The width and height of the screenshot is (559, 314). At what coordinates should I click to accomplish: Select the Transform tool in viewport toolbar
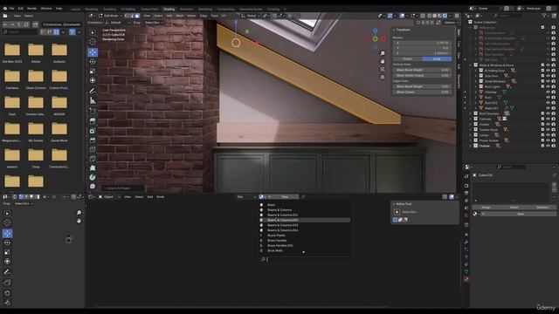coord(93,80)
